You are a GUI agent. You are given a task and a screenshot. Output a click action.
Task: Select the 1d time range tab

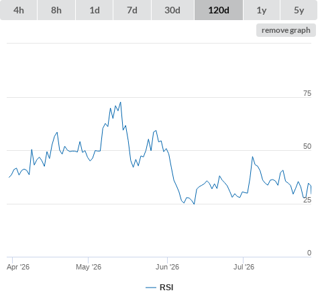(x=95, y=10)
